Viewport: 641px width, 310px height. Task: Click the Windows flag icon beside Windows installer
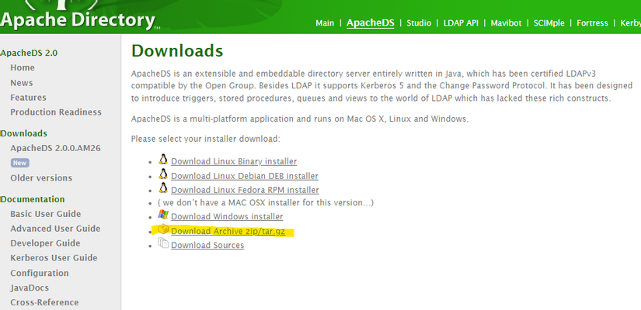click(x=163, y=215)
